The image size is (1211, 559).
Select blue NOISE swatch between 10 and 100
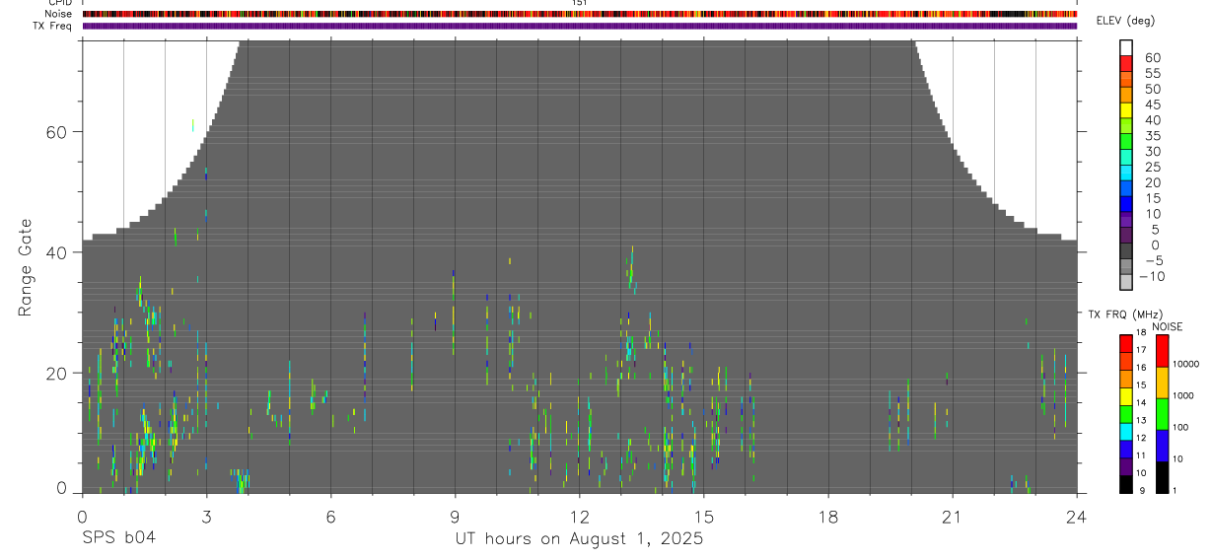[x=1162, y=446]
